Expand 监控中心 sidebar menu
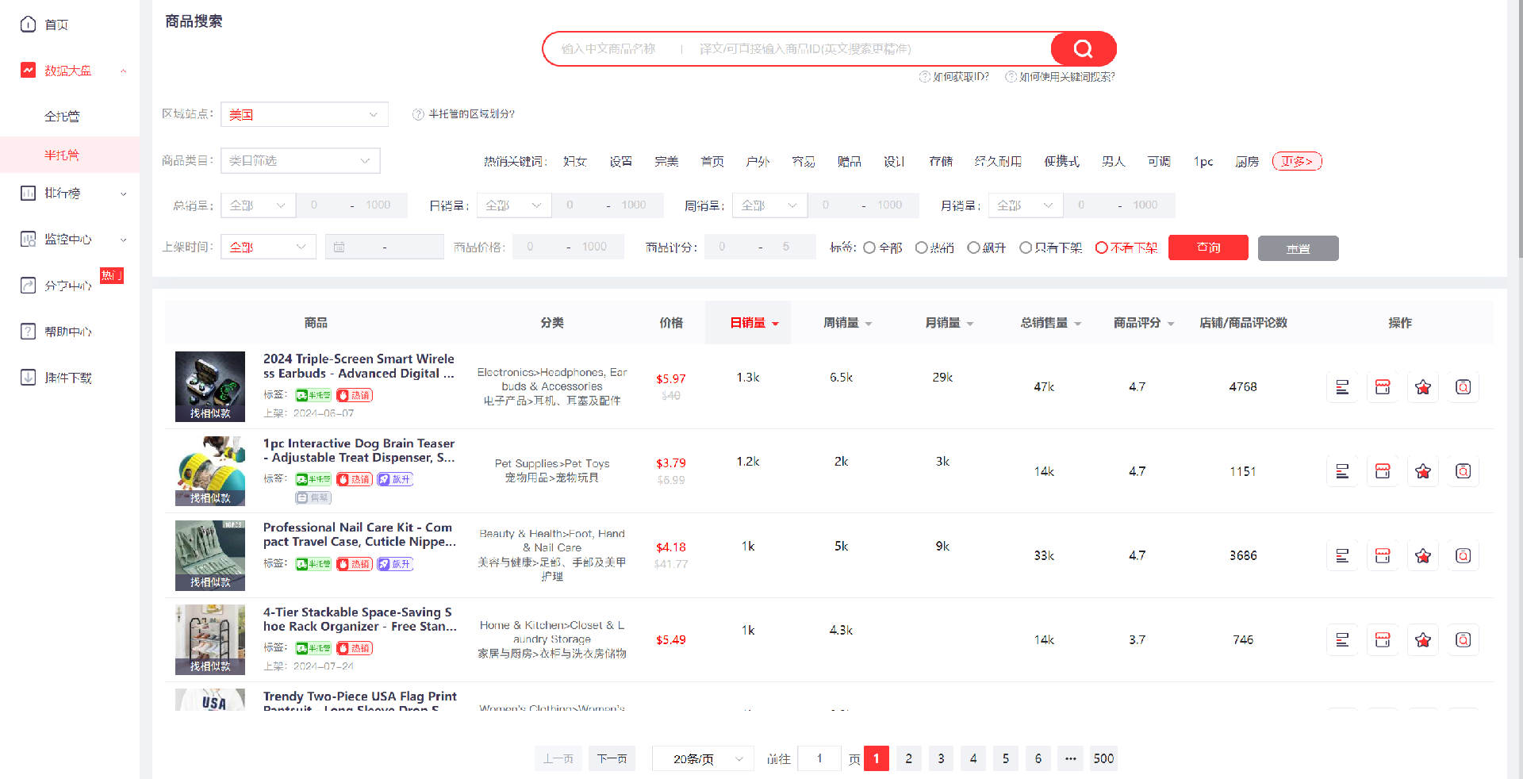Screen dimensions: 1523x779 tap(124, 240)
